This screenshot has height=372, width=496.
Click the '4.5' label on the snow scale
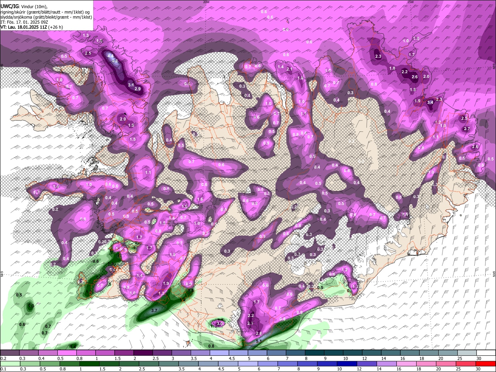coord(231,358)
